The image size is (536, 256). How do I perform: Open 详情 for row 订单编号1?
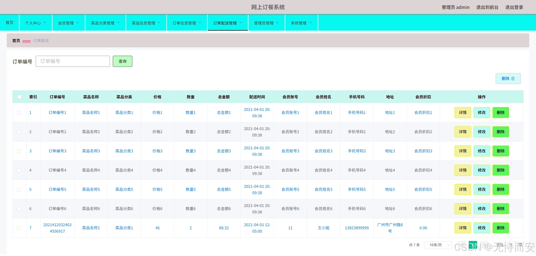tap(463, 113)
